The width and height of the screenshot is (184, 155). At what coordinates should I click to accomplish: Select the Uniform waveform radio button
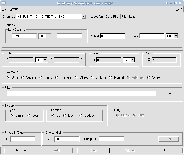[92, 77]
